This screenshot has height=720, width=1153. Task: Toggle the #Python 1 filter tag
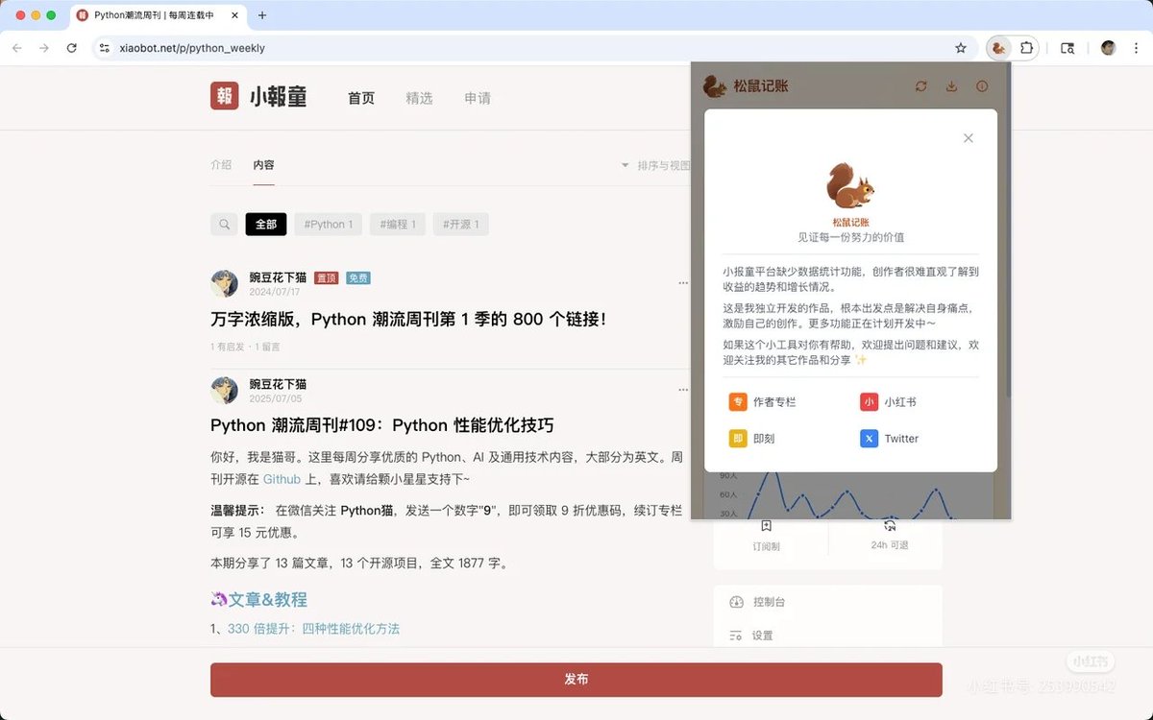[x=328, y=224]
